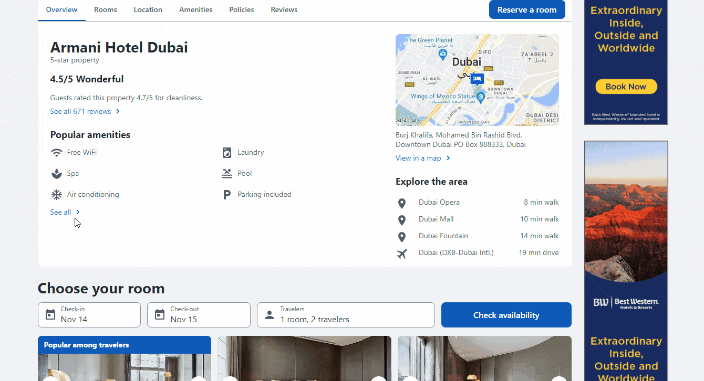The height and width of the screenshot is (381, 704).
Task: Click the Spa lotus icon
Action: coord(57,174)
